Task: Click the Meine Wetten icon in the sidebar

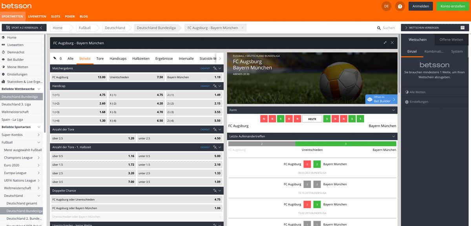Action: click(4, 67)
